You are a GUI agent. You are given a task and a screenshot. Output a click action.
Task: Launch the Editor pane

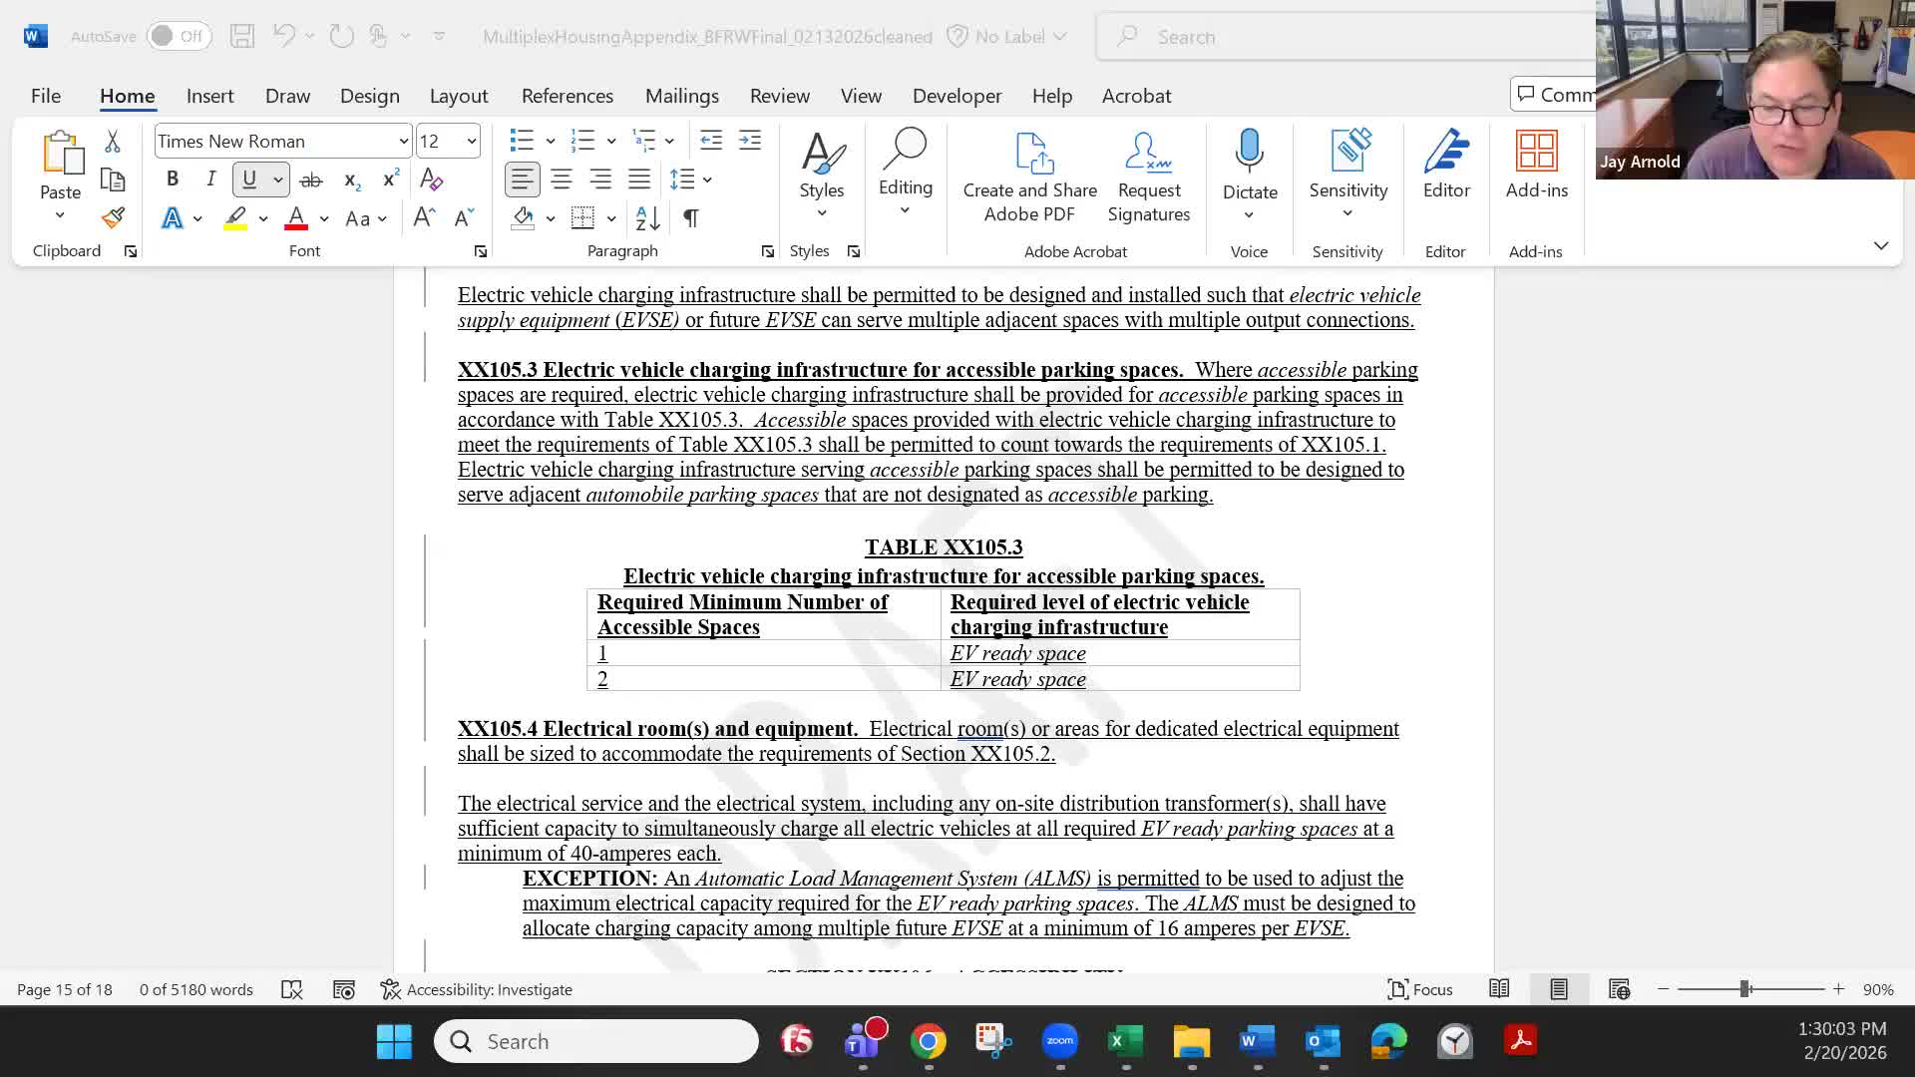(x=1445, y=165)
